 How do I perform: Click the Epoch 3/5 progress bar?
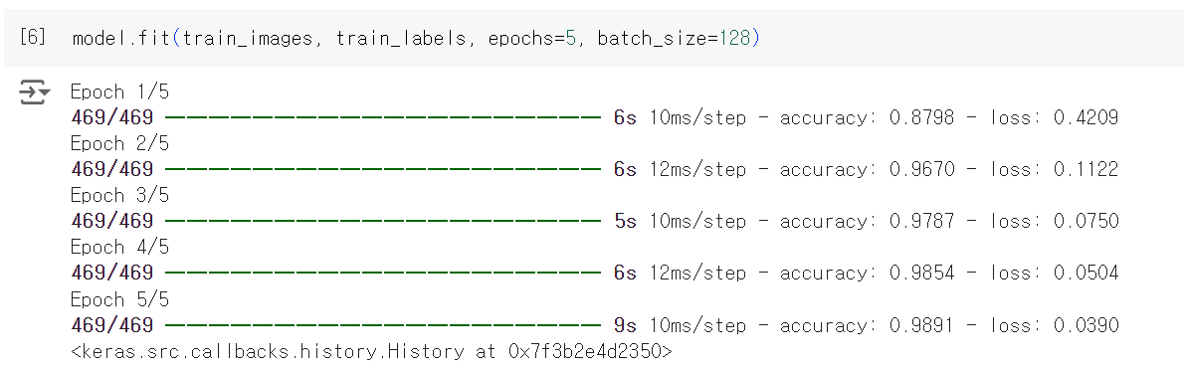pos(383,222)
